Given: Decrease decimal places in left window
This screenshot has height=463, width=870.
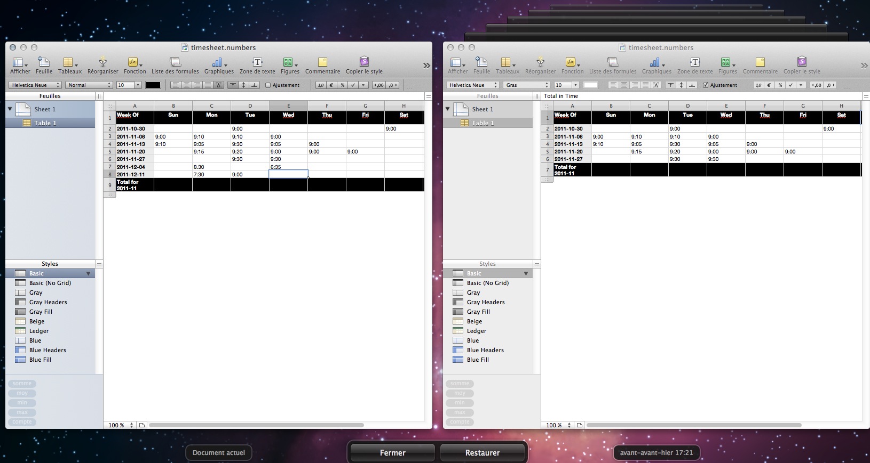Looking at the screenshot, I should tap(378, 85).
